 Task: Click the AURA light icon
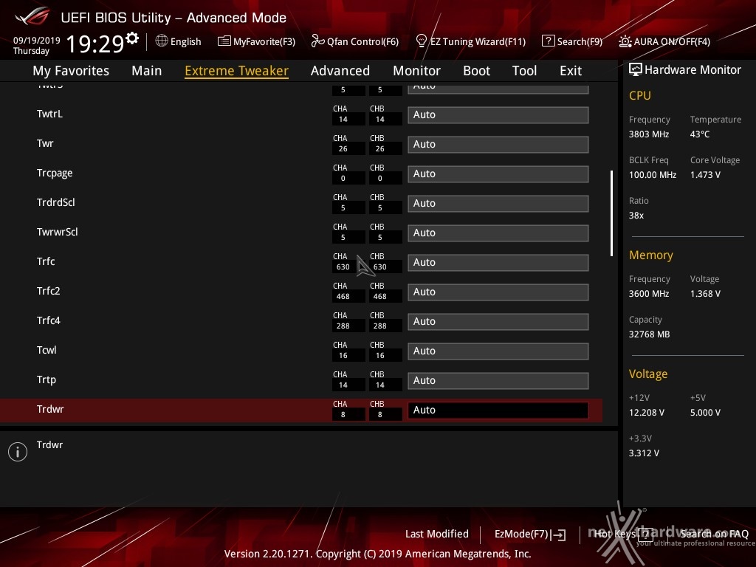pyautogui.click(x=625, y=41)
